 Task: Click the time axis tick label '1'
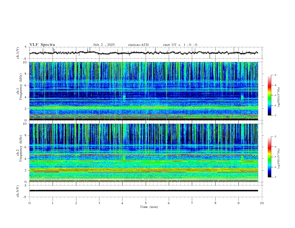(x=53, y=203)
